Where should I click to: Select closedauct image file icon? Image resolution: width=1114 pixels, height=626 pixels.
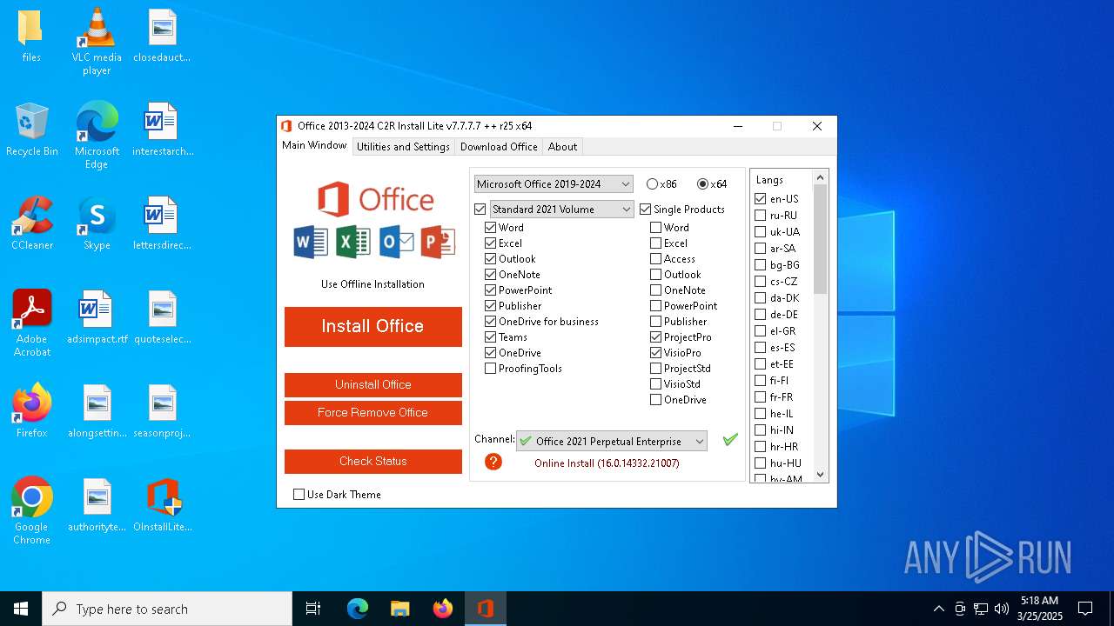163,36
